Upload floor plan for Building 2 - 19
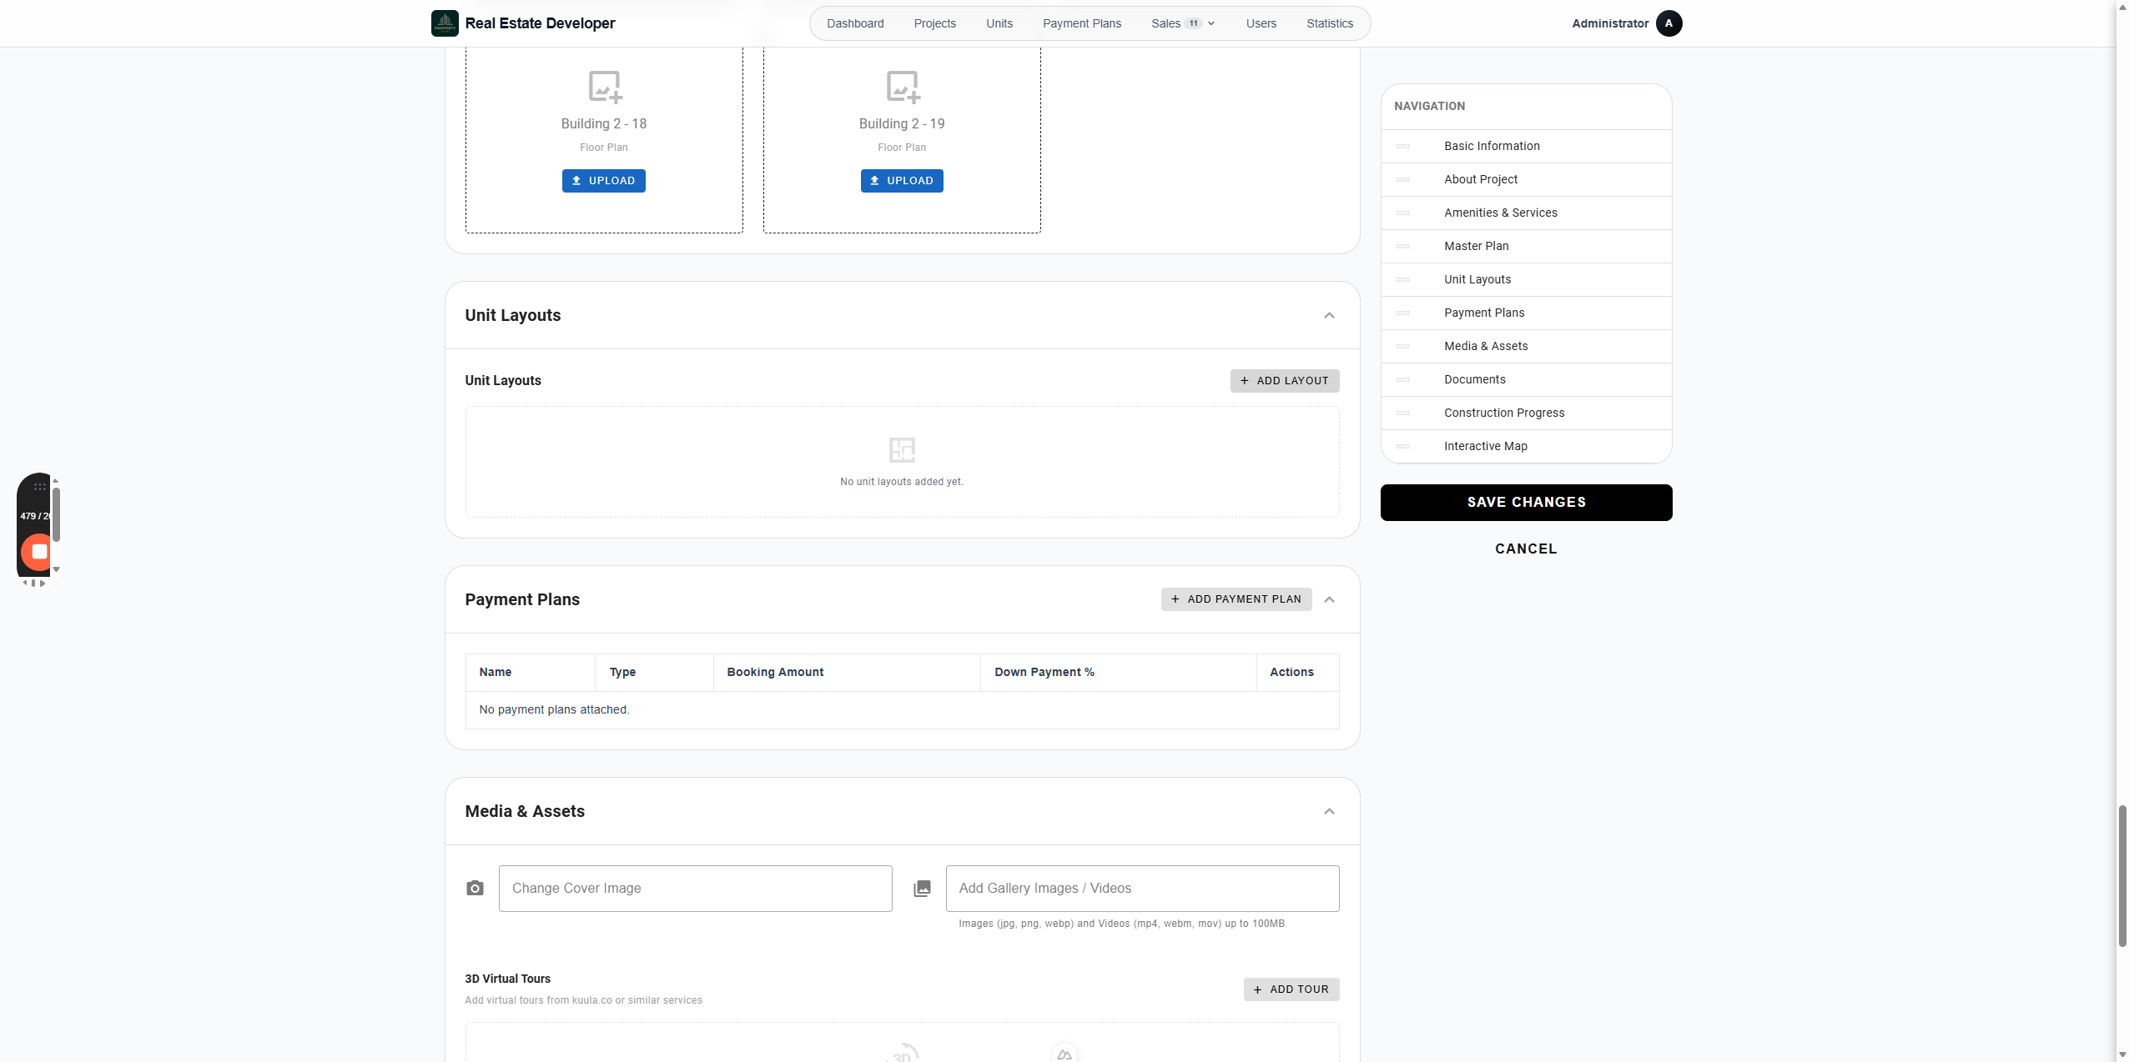 901,181
